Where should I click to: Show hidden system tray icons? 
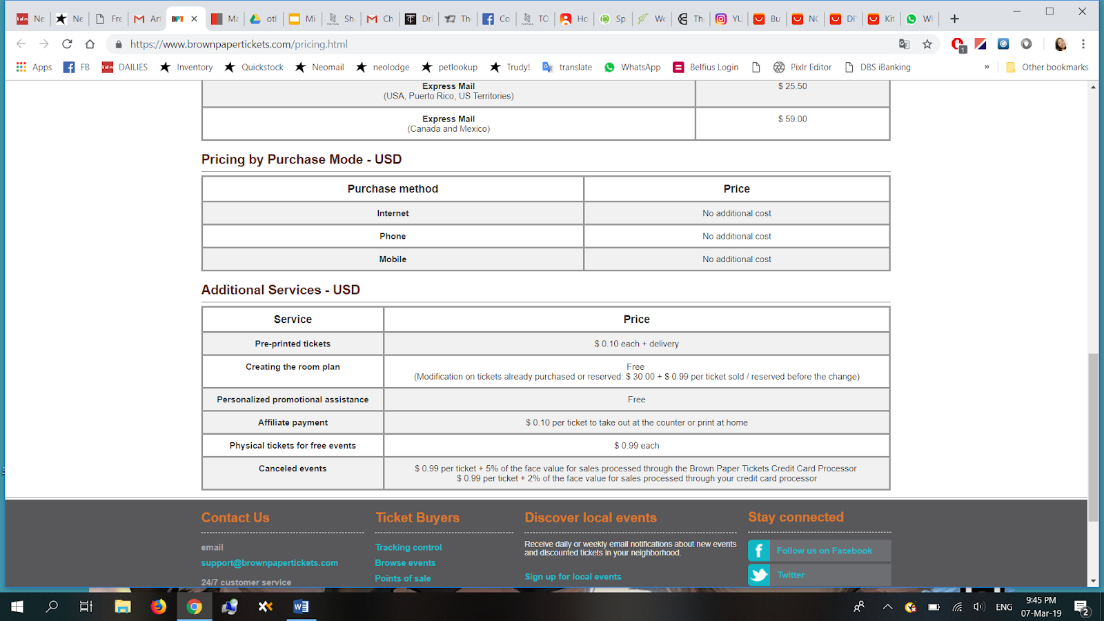click(887, 607)
